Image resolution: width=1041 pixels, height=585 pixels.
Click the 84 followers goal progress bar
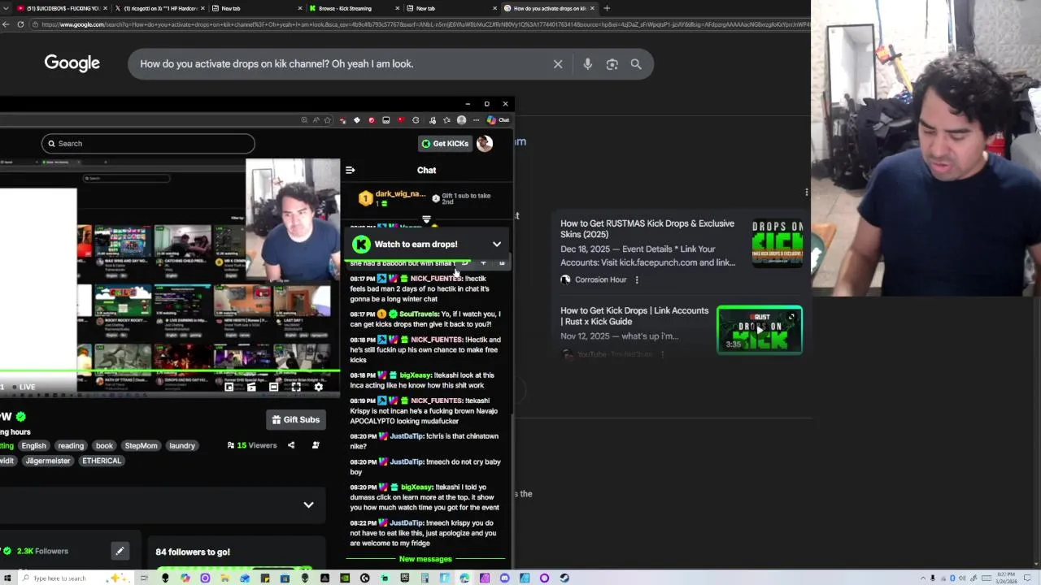pos(234,569)
